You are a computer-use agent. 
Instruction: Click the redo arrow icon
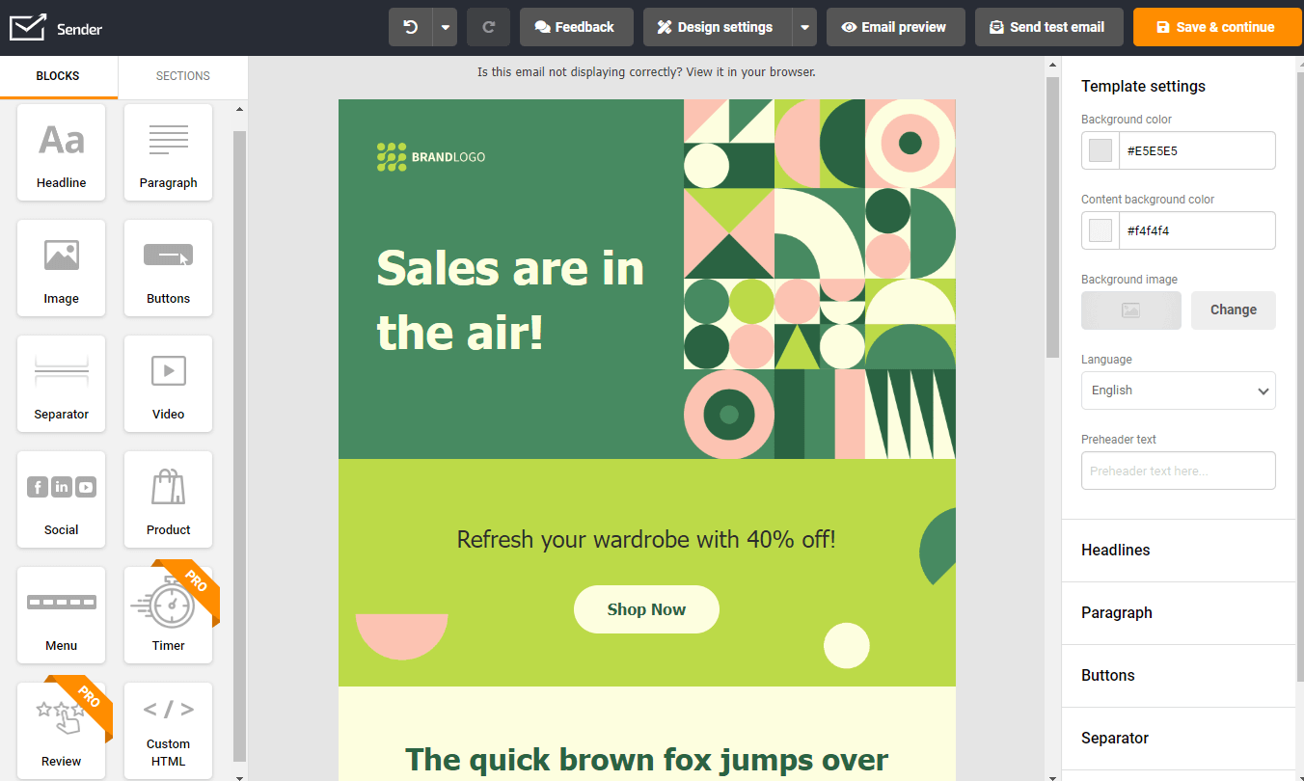click(488, 27)
